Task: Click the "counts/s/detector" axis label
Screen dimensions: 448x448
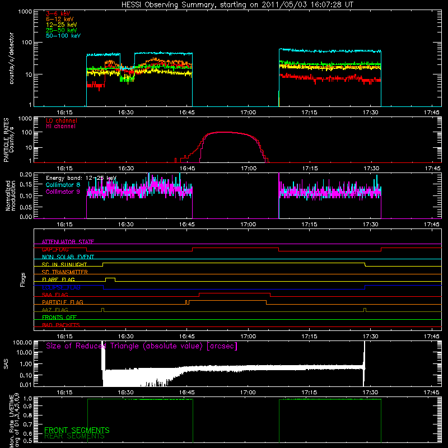Action: coord(11,58)
